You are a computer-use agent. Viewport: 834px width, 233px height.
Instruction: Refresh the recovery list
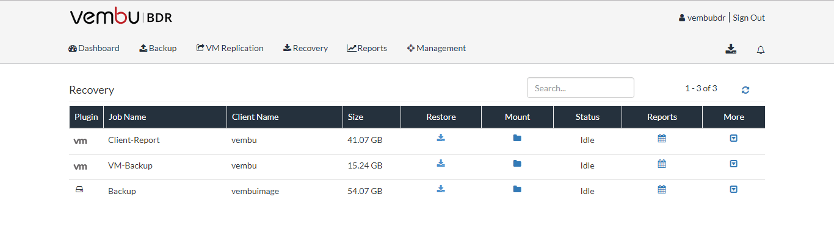[x=745, y=90]
